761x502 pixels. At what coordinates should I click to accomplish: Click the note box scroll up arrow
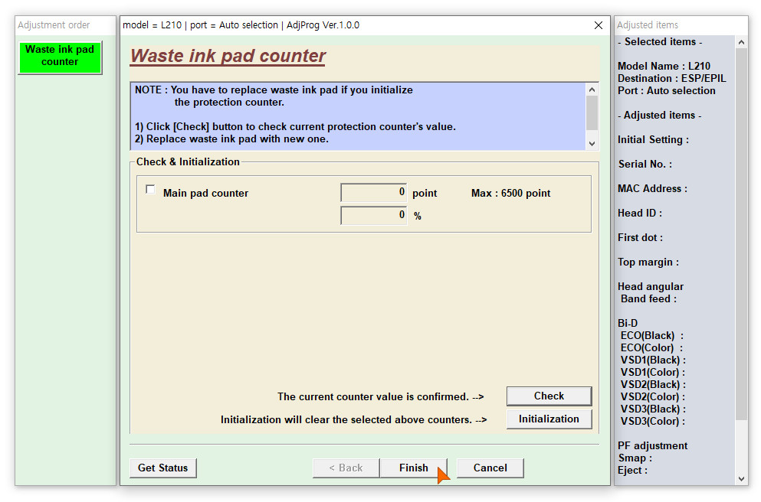[592, 90]
